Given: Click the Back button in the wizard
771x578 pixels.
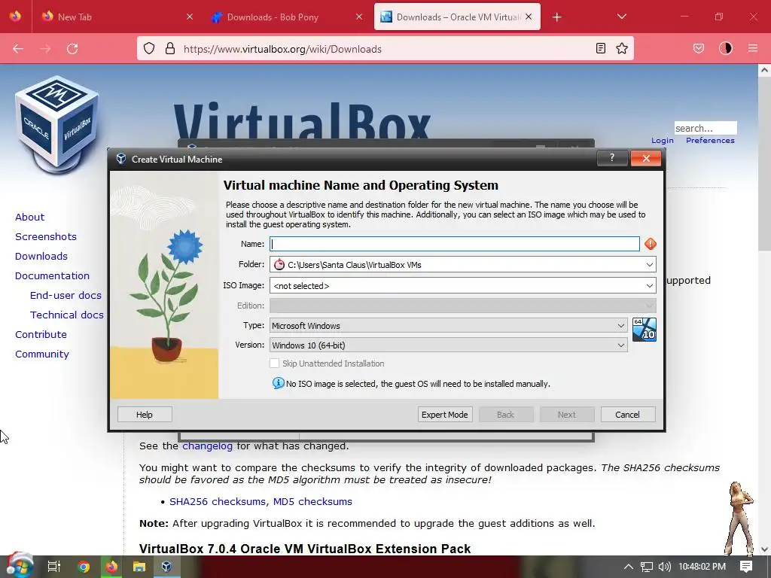Looking at the screenshot, I should click(x=506, y=415).
